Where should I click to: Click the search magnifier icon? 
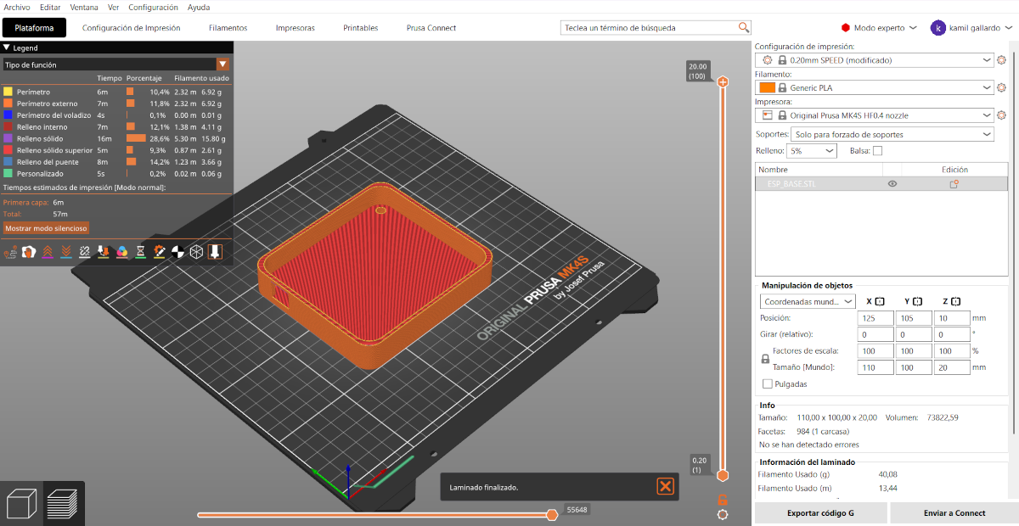pyautogui.click(x=744, y=27)
